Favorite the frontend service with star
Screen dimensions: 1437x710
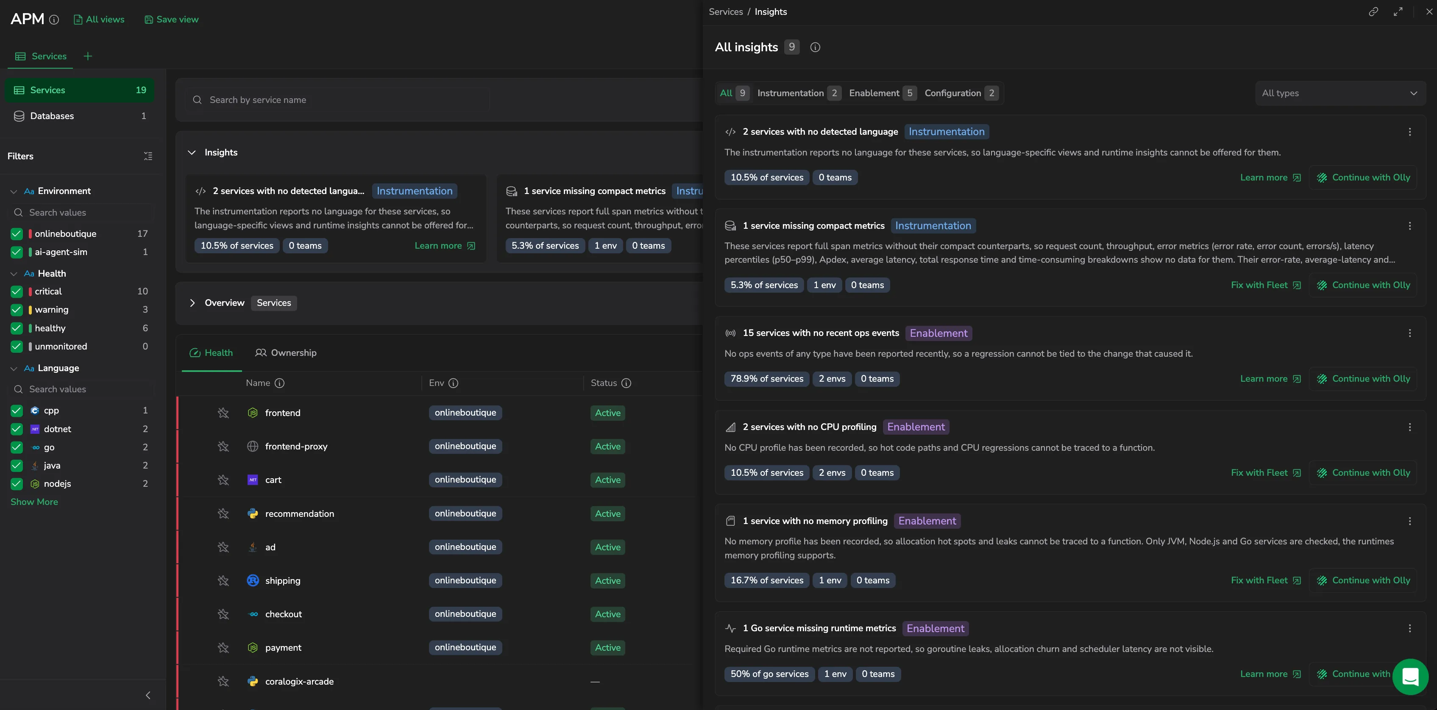click(223, 413)
